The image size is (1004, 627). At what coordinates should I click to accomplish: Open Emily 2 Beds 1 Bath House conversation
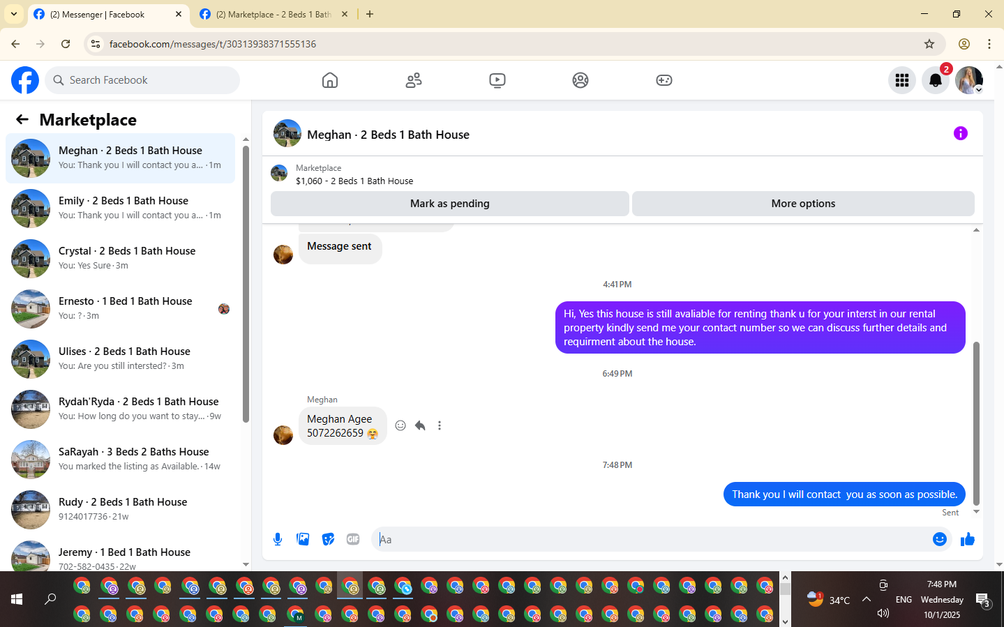(x=120, y=209)
